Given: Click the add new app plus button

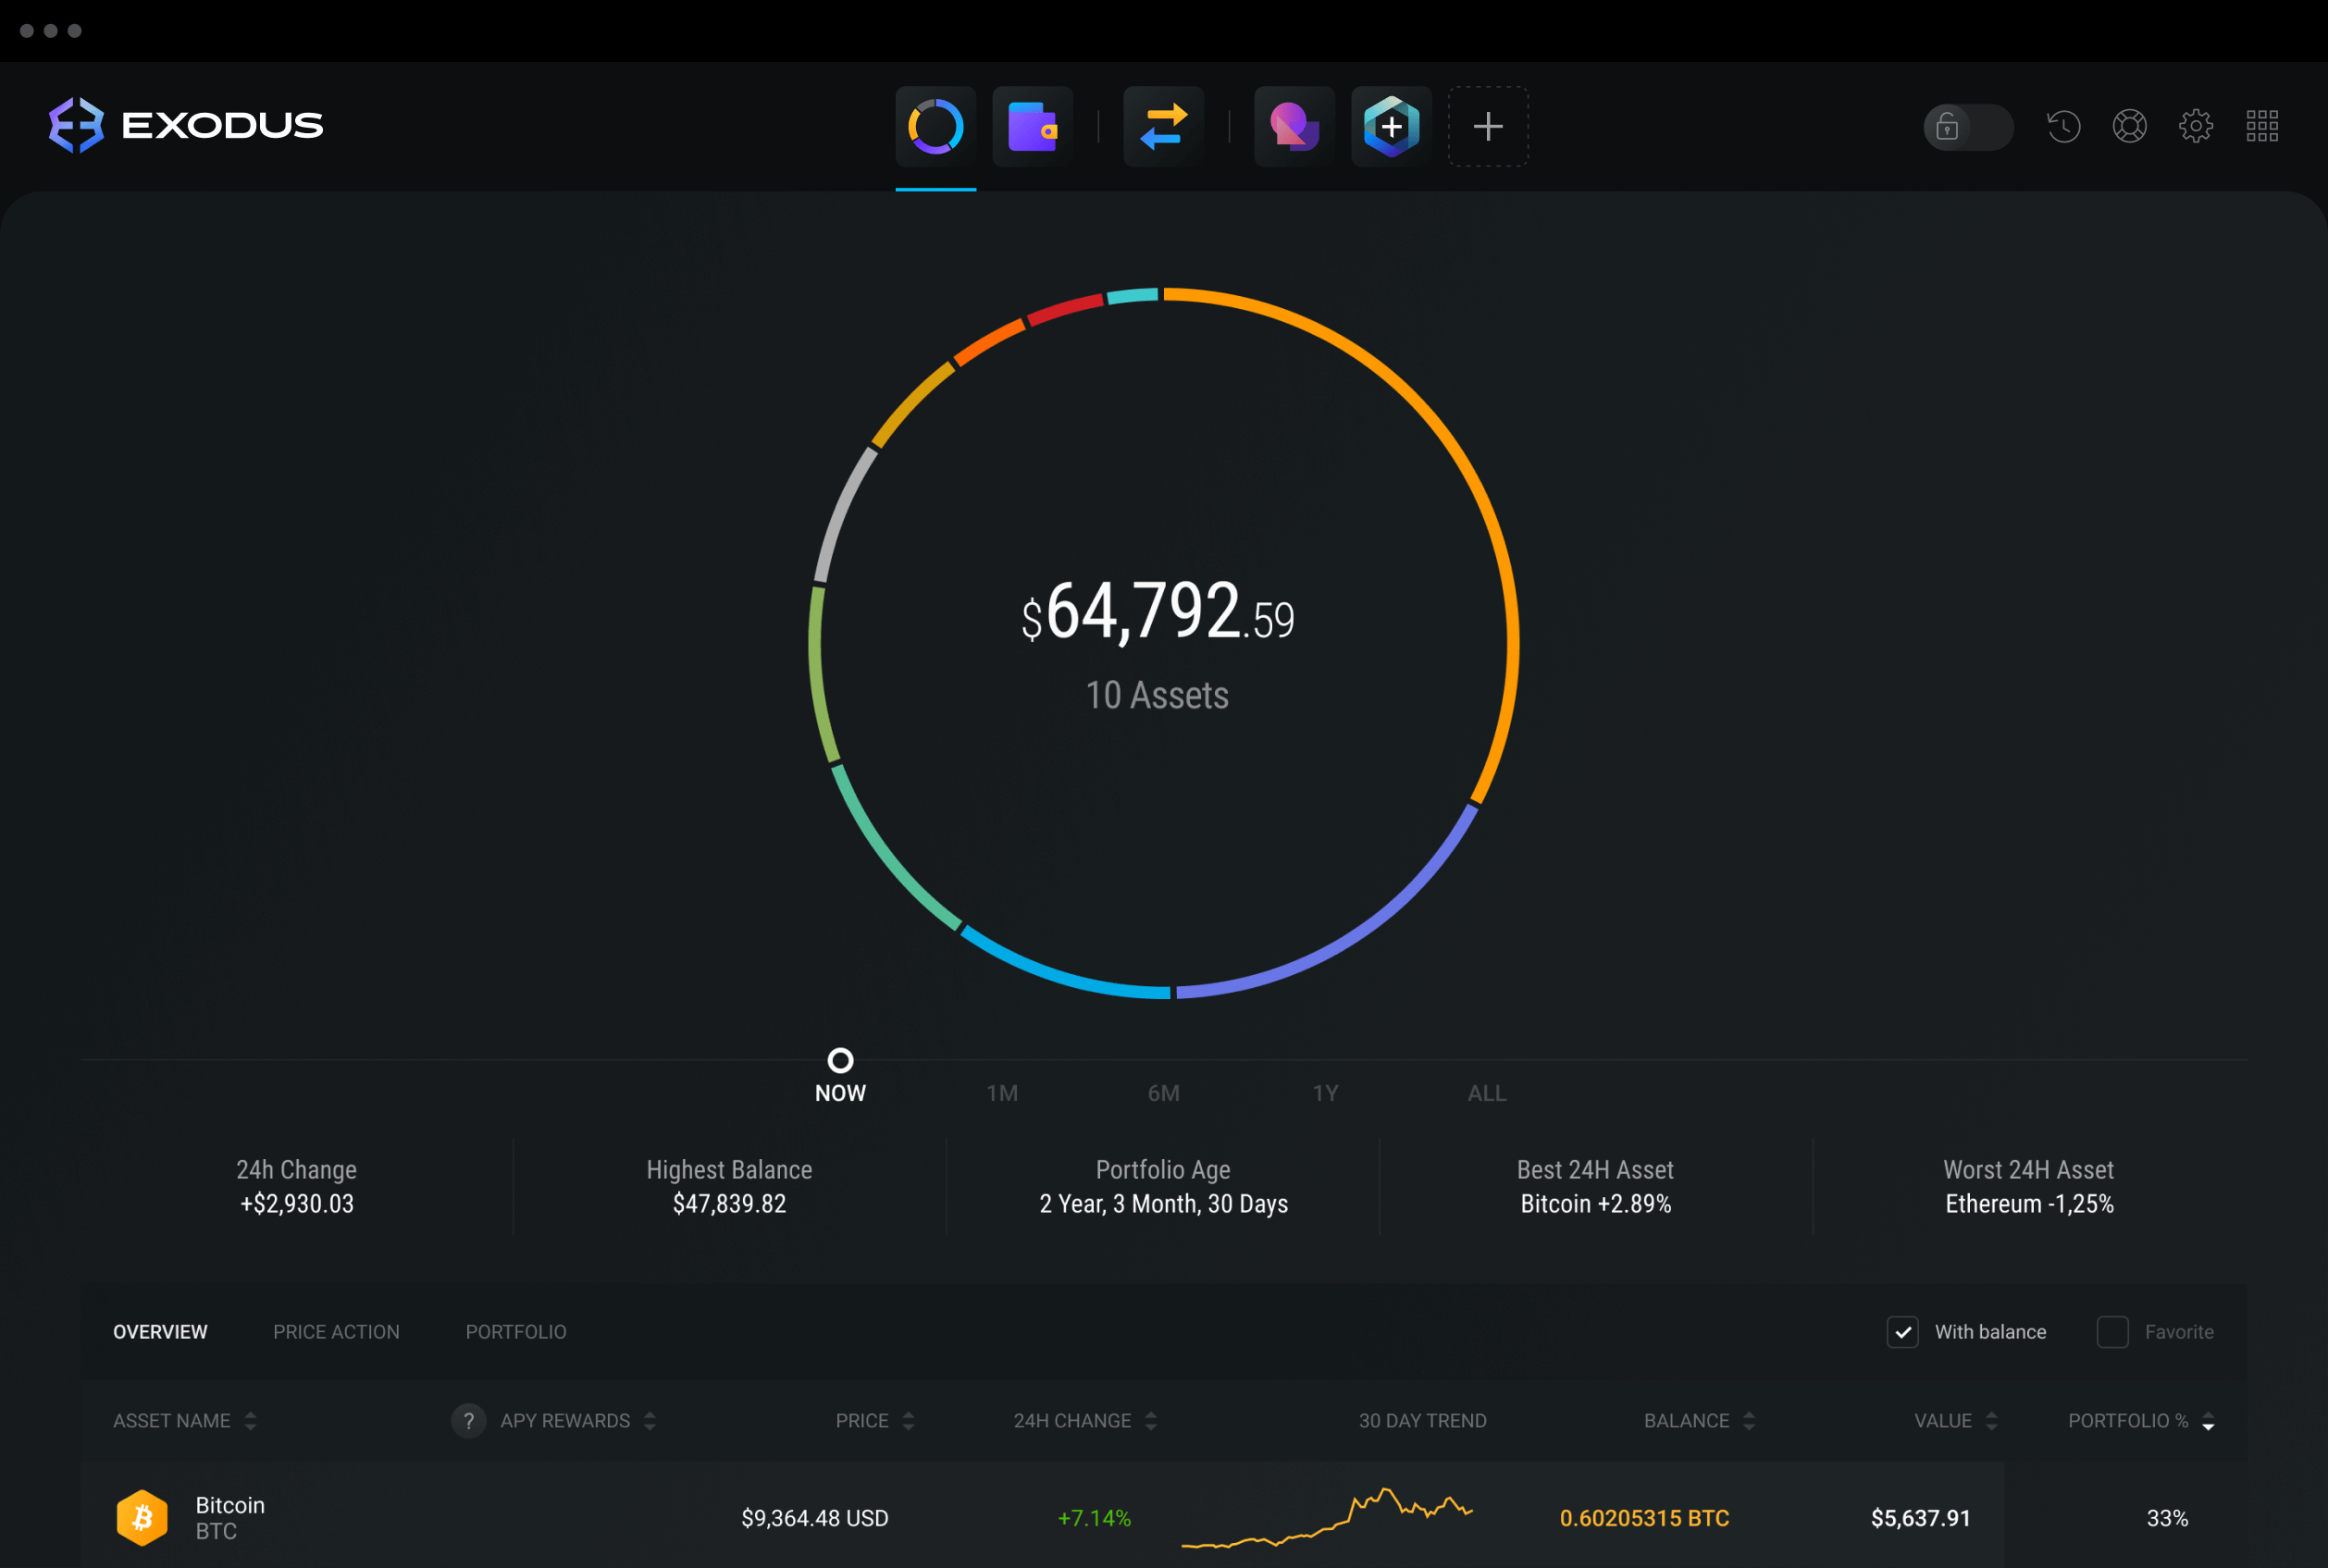Looking at the screenshot, I should point(1488,126).
